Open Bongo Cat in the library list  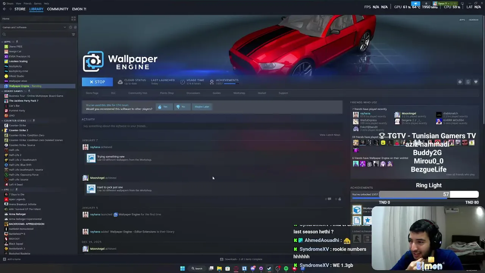[15, 52]
